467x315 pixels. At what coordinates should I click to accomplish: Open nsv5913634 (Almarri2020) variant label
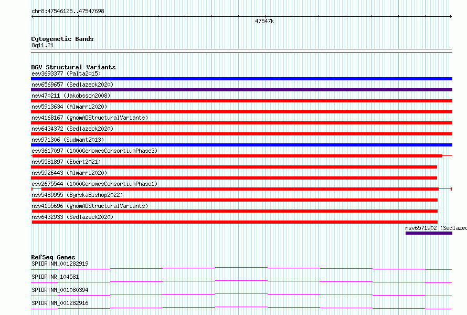69,107
